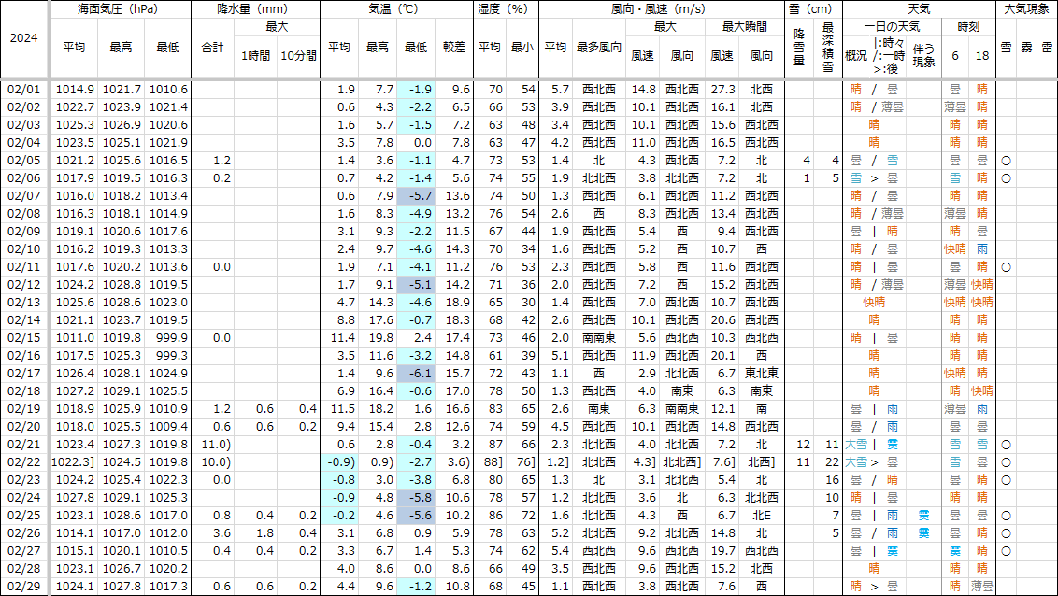This screenshot has width=1058, height=596.
Task: Click the snow circle marker for 02/27
Action: click(x=1005, y=551)
